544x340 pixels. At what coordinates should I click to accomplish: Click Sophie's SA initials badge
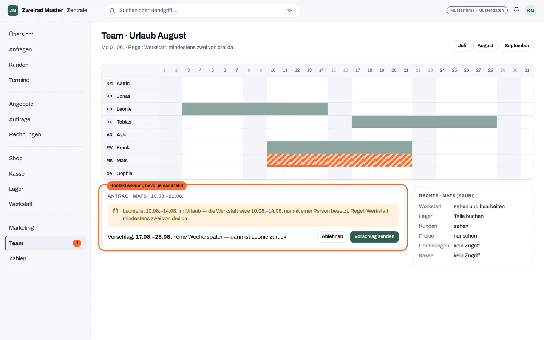[x=110, y=173]
